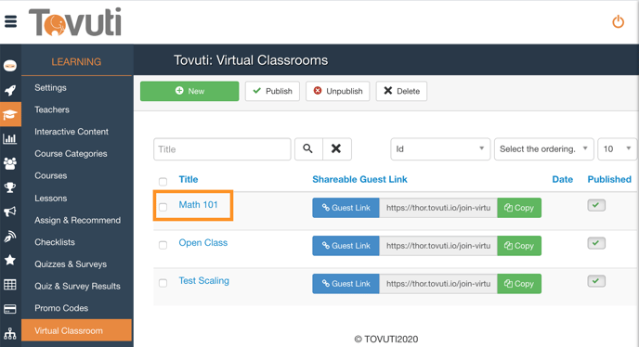Image resolution: width=639 pixels, height=347 pixels.
Task: Open the Id sort field dropdown
Action: tap(440, 149)
